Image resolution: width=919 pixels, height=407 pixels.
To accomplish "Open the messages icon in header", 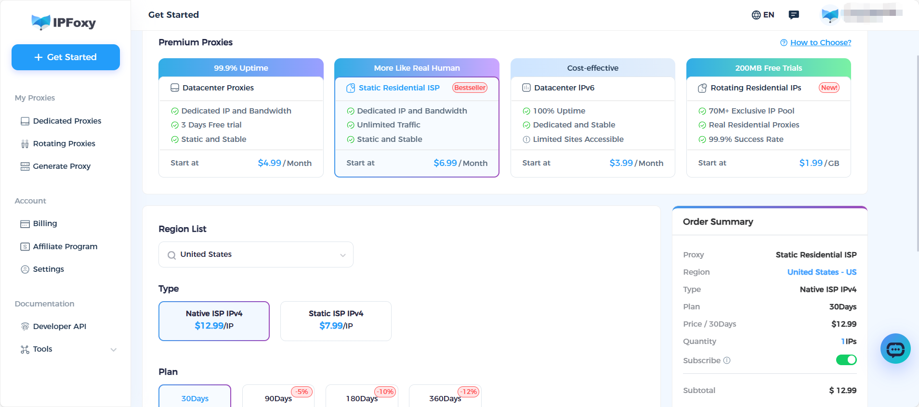I will click(794, 15).
